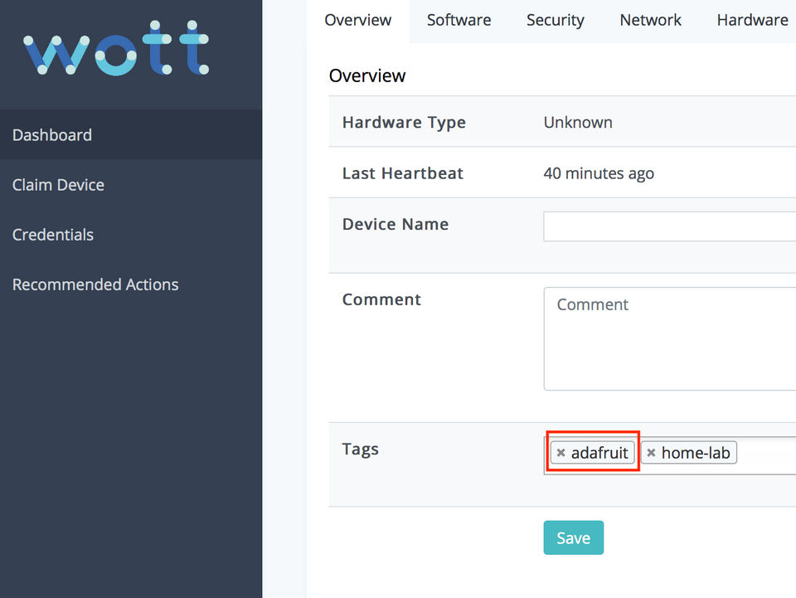This screenshot has height=598, width=796.
Task: Open the Dashboard page in sidebar
Action: click(x=52, y=135)
